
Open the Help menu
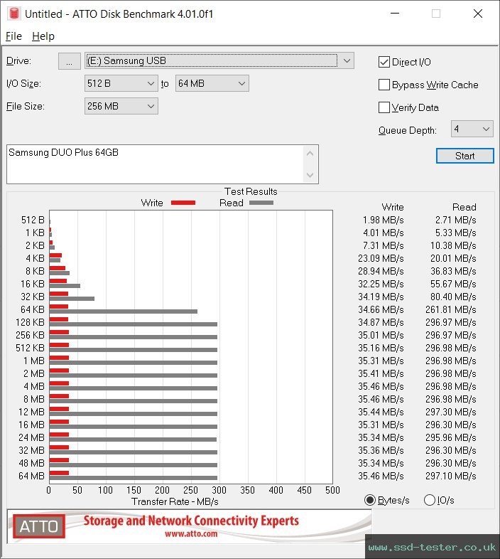tap(43, 36)
